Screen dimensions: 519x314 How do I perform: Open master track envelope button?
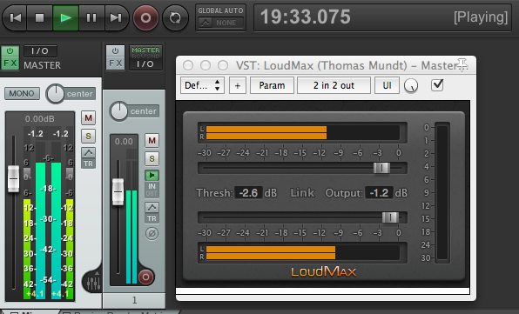[88, 152]
